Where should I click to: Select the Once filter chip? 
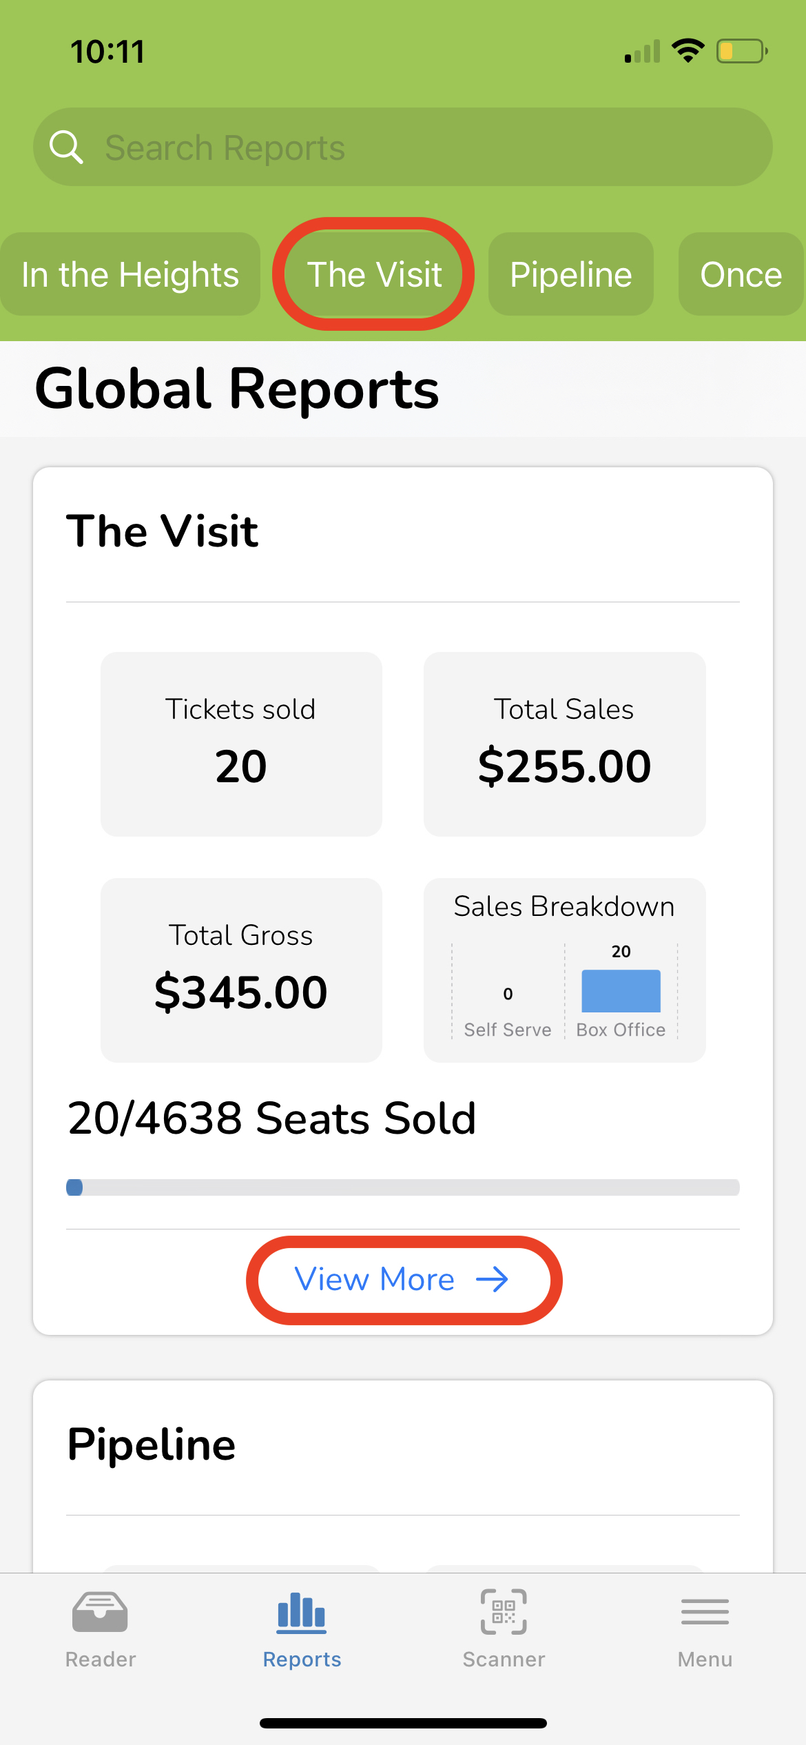pyautogui.click(x=741, y=274)
